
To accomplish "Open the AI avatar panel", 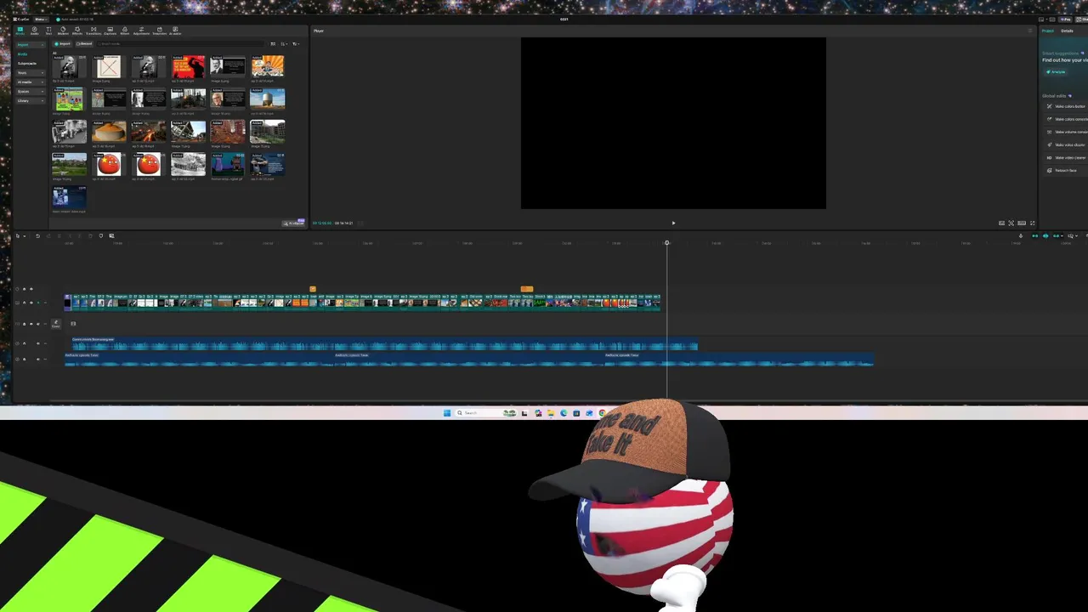I will click(175, 31).
